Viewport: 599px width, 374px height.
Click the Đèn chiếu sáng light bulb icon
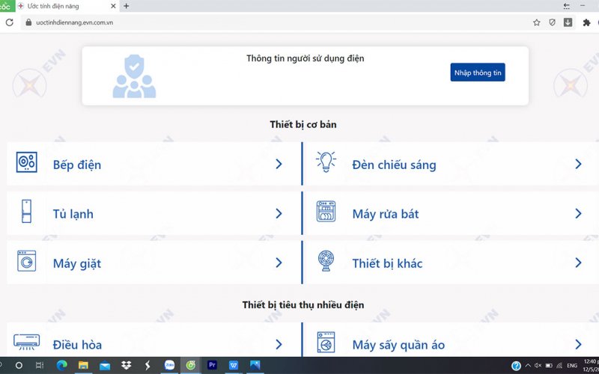click(x=326, y=162)
